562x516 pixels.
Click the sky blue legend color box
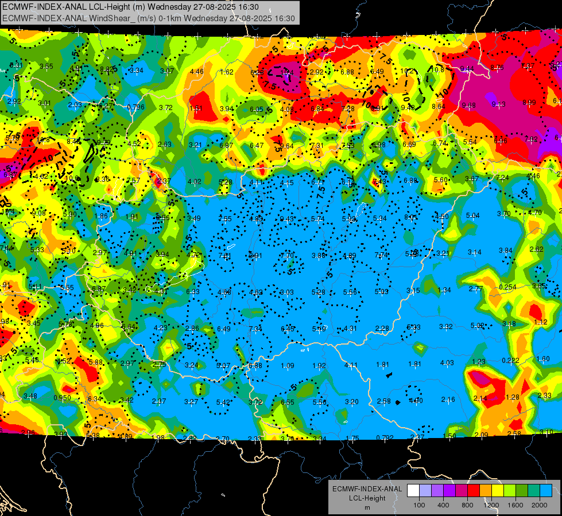(x=546, y=490)
